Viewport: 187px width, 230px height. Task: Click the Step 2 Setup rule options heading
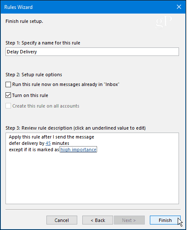click(x=34, y=75)
